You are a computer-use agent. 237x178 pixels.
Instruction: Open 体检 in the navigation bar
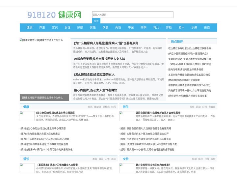169,27
